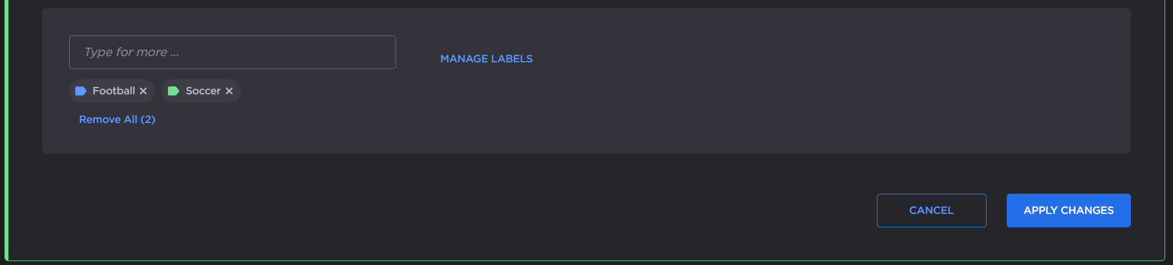Screen dimensions: 1173x265
Task: Select the Soccer label chip text
Action: (x=203, y=91)
